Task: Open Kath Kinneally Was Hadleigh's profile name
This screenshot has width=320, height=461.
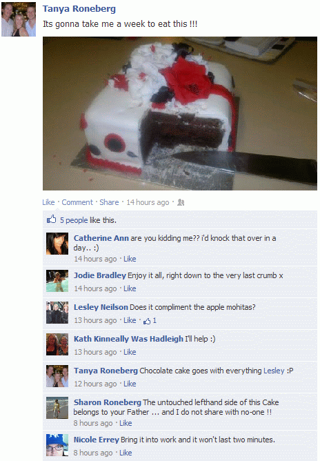Action: point(128,339)
